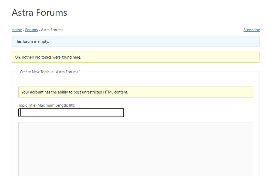Image resolution: width=270 pixels, height=176 pixels.
Task: Click the Astra Forums breadcrumb text
Action: pos(52,30)
